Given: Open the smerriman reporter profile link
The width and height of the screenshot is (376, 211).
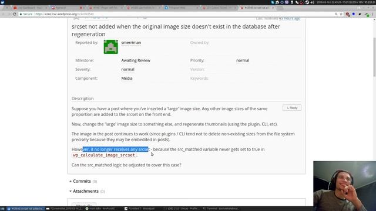Looking at the screenshot, I should pyautogui.click(x=131, y=43).
